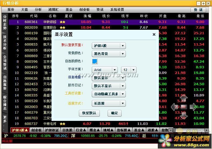This screenshot has width=212, height=149.
Task: Click the down arrow navigation icon
Action: pos(184,116)
